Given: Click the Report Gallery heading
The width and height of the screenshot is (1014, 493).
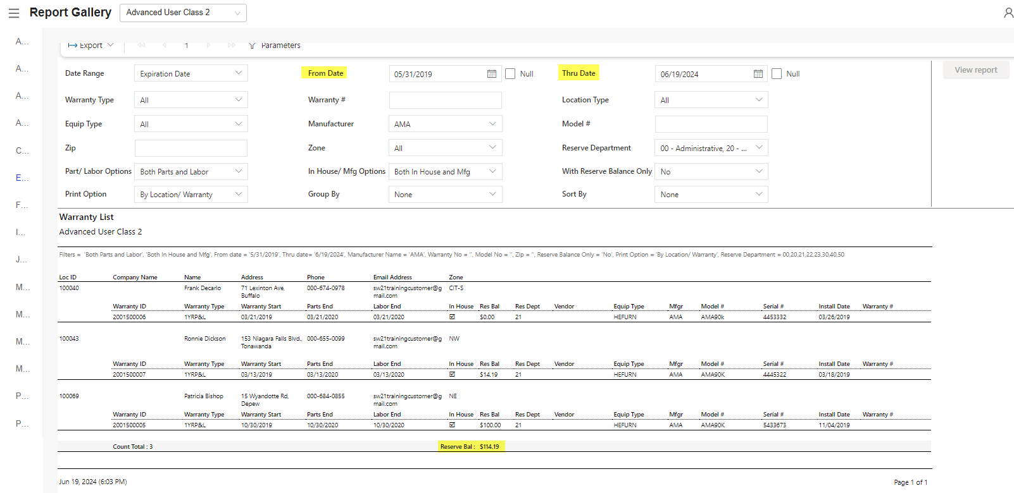Looking at the screenshot, I should [x=70, y=12].
